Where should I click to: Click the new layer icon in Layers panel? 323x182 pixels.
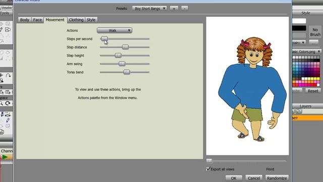(x=298, y=111)
